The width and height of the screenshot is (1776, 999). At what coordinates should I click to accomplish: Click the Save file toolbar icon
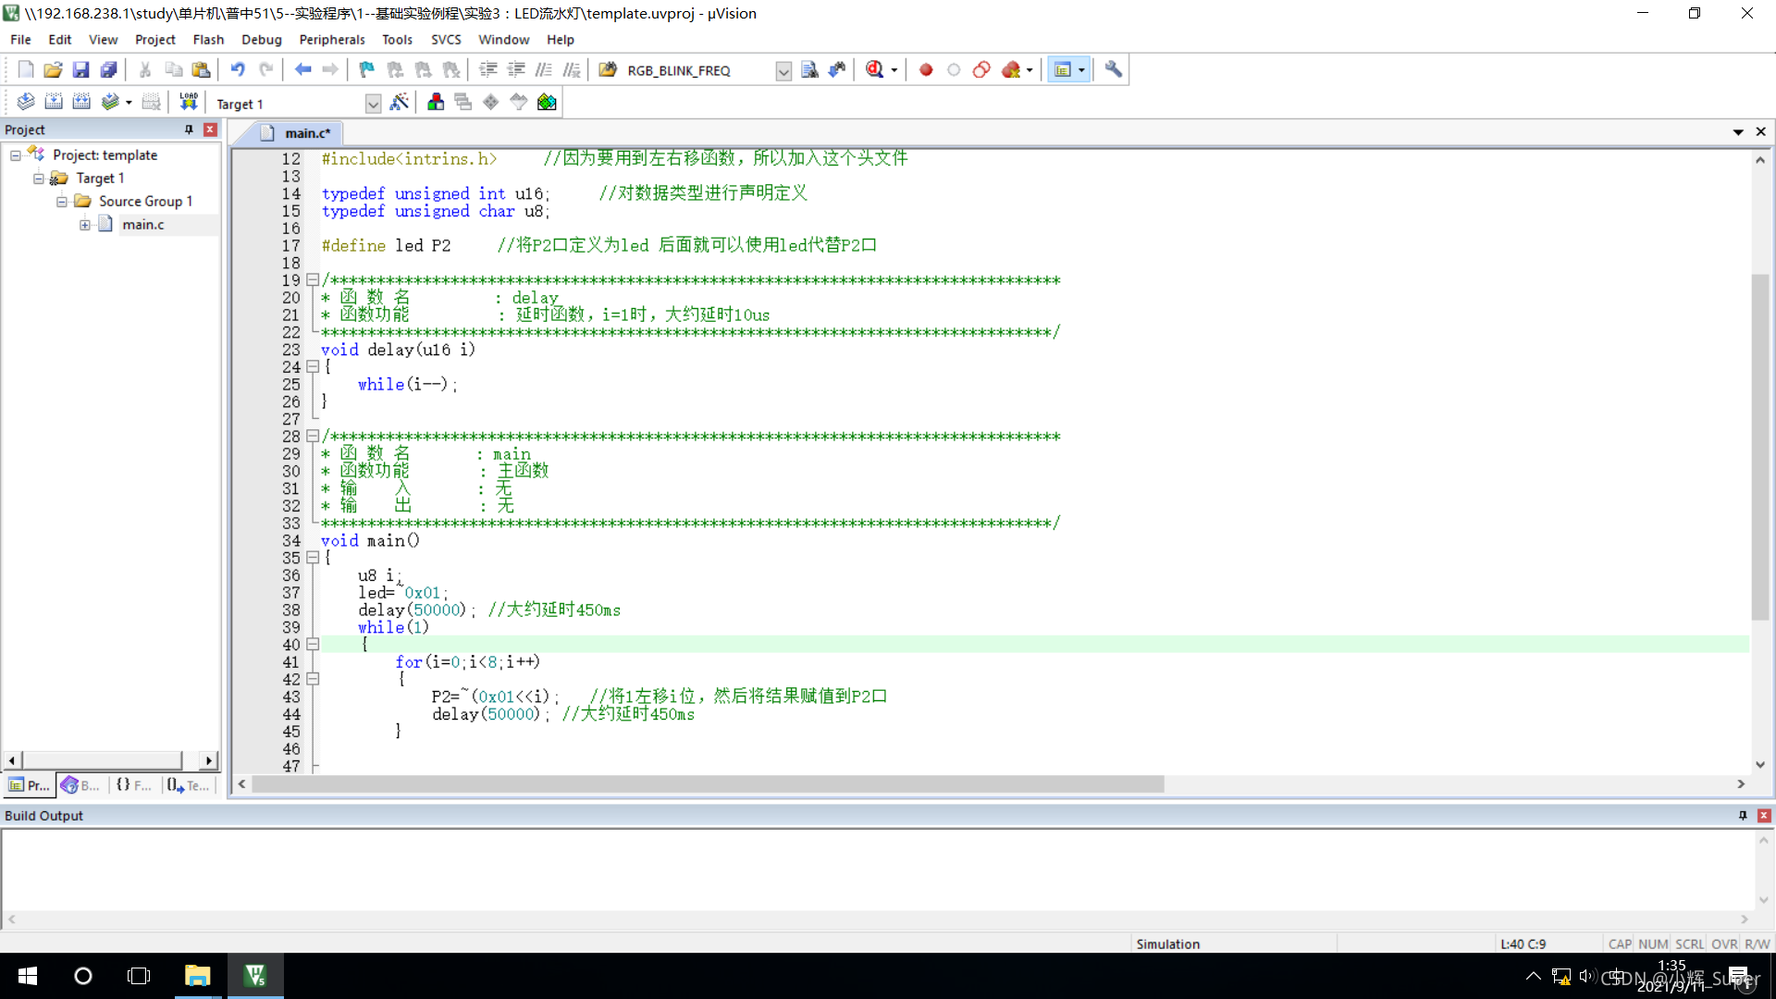pos(80,69)
